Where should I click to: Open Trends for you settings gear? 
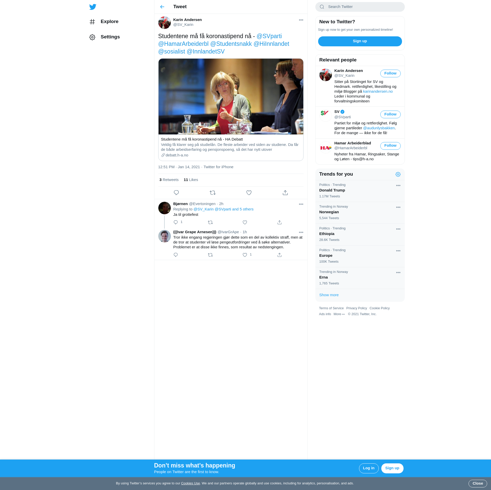398,174
